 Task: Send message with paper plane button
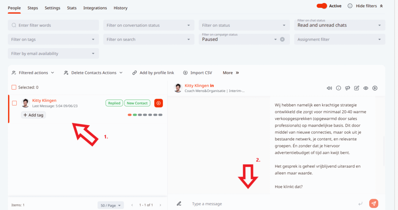(x=374, y=203)
